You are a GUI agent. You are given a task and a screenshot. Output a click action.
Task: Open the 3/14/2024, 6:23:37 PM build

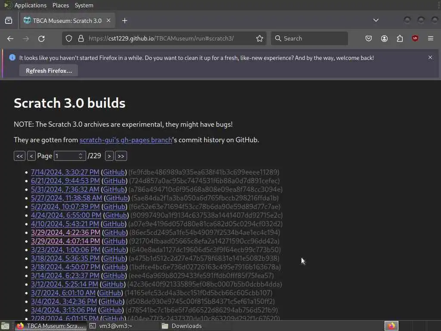pyautogui.click(x=65, y=275)
